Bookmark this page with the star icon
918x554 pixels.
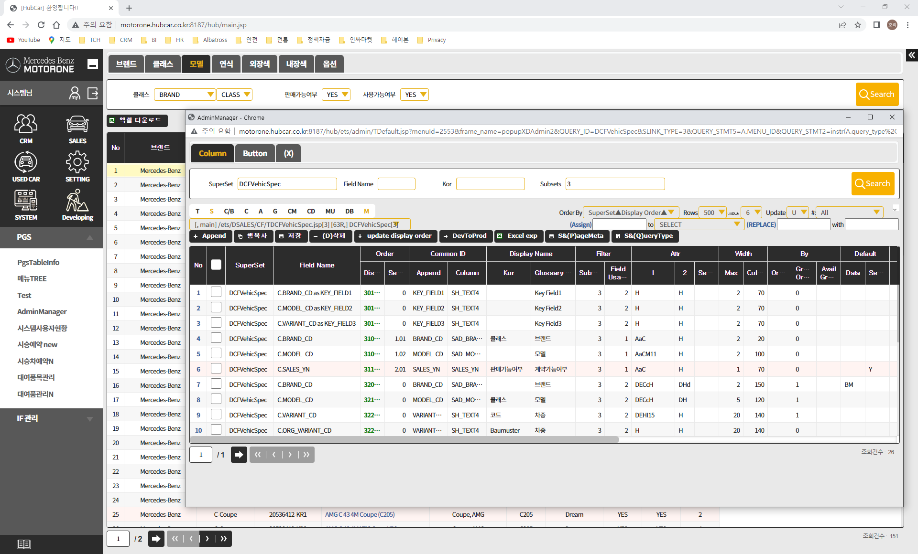[858, 25]
